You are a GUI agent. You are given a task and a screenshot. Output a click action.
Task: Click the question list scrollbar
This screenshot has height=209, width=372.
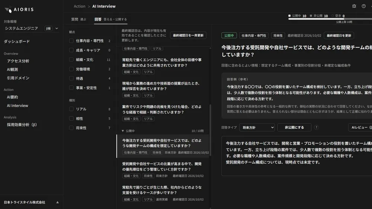[x=210, y=130]
